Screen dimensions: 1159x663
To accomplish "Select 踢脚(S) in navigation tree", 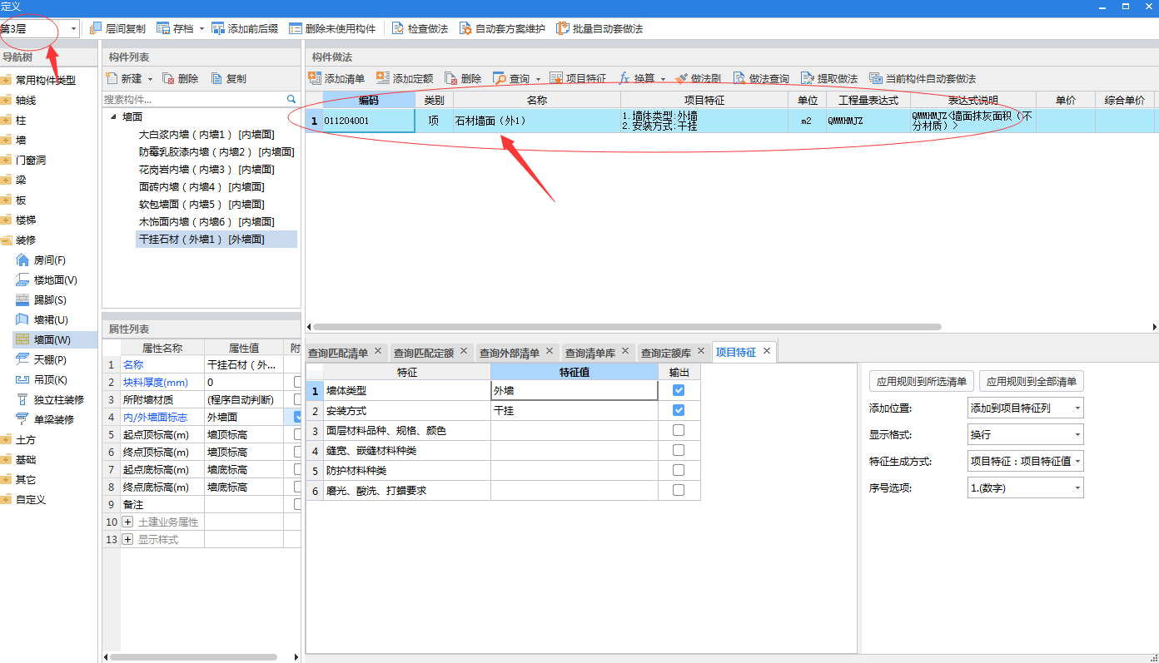I will click(x=50, y=299).
